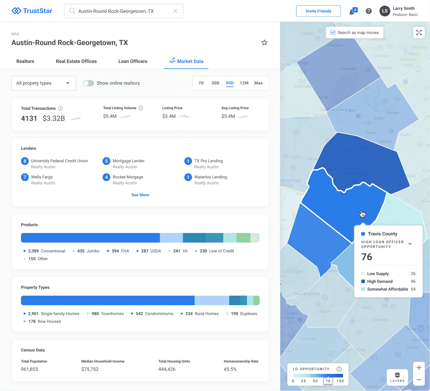Image resolution: width=430 pixels, height=391 pixels.
Task: Click Single-family Homes segment in Property Types bar
Action: 108,300
